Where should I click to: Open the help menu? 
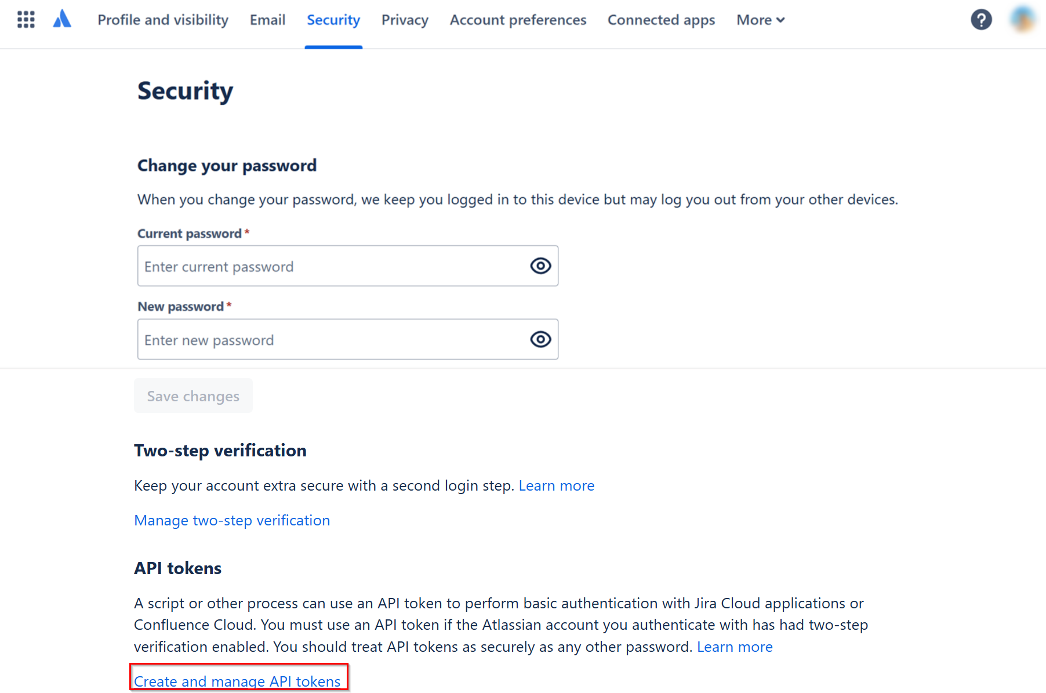(x=981, y=19)
